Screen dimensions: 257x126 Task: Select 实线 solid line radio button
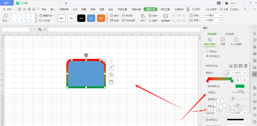(x=207, y=51)
